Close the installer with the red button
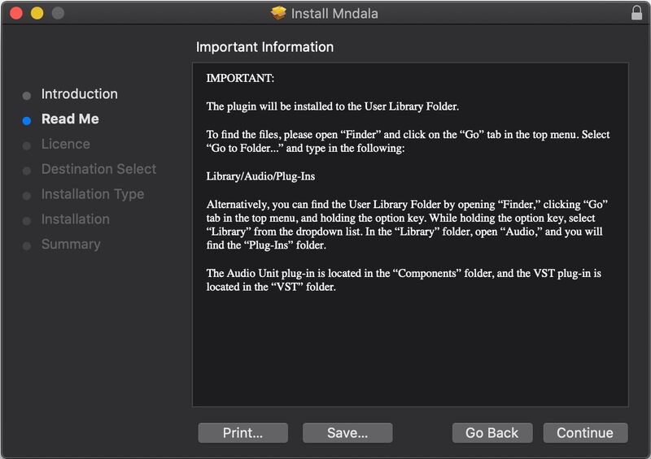This screenshot has width=651, height=459. 16,13
